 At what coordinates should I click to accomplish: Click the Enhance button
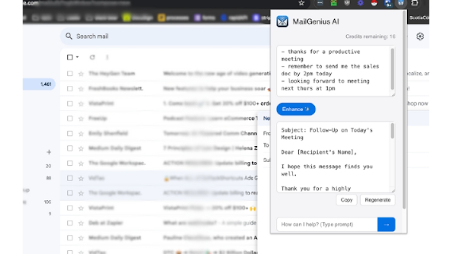296,109
